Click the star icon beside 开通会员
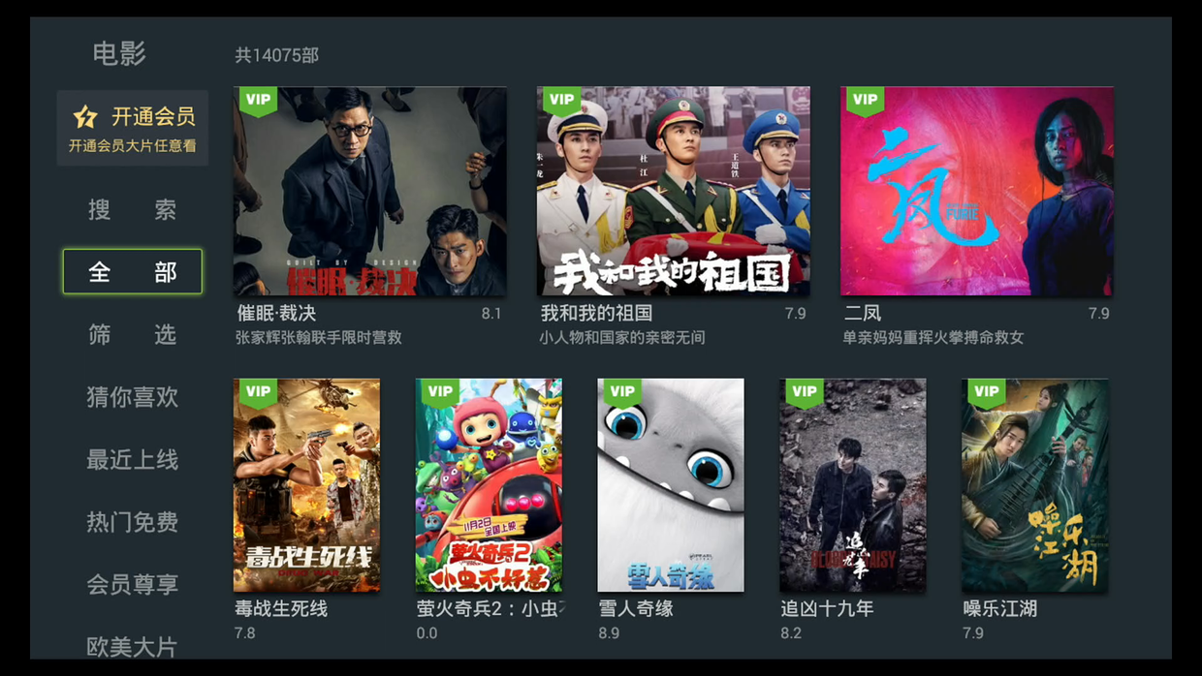The height and width of the screenshot is (676, 1202). [x=85, y=117]
